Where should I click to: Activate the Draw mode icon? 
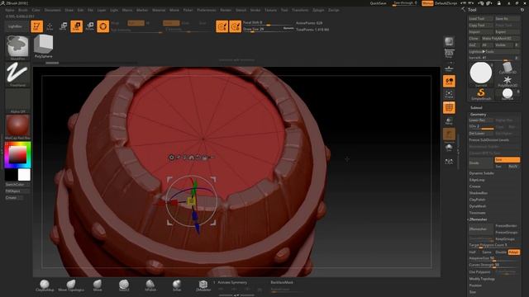[50, 26]
